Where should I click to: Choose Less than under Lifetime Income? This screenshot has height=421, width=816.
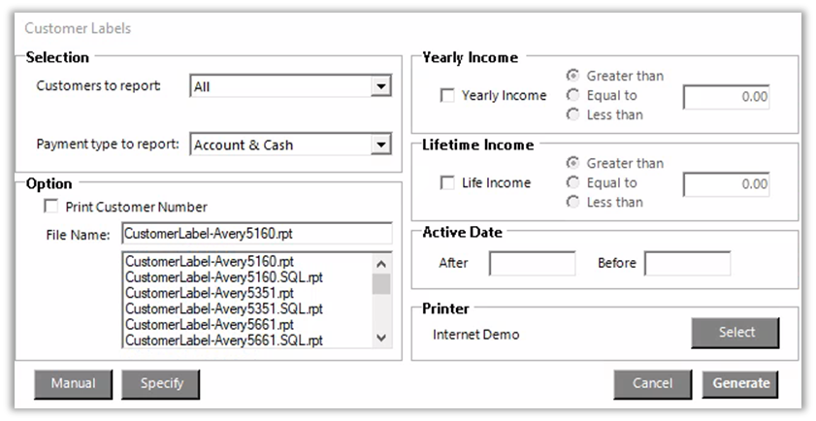click(x=573, y=203)
